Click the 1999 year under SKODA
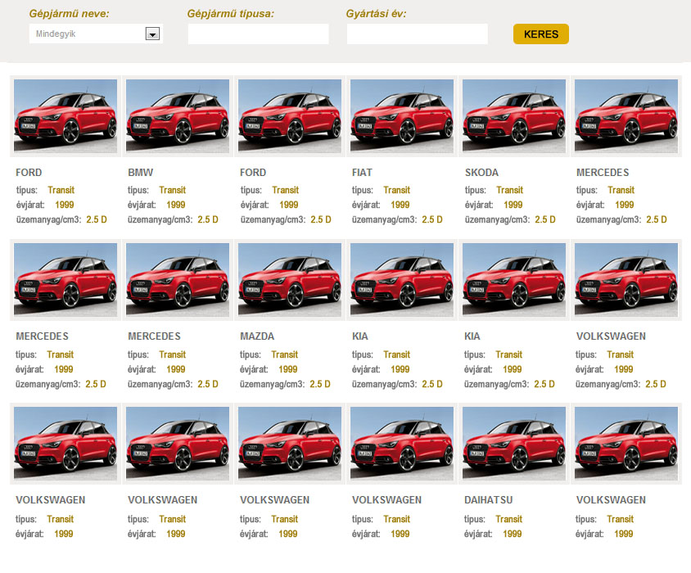This screenshot has width=691, height=573. pyautogui.click(x=513, y=205)
